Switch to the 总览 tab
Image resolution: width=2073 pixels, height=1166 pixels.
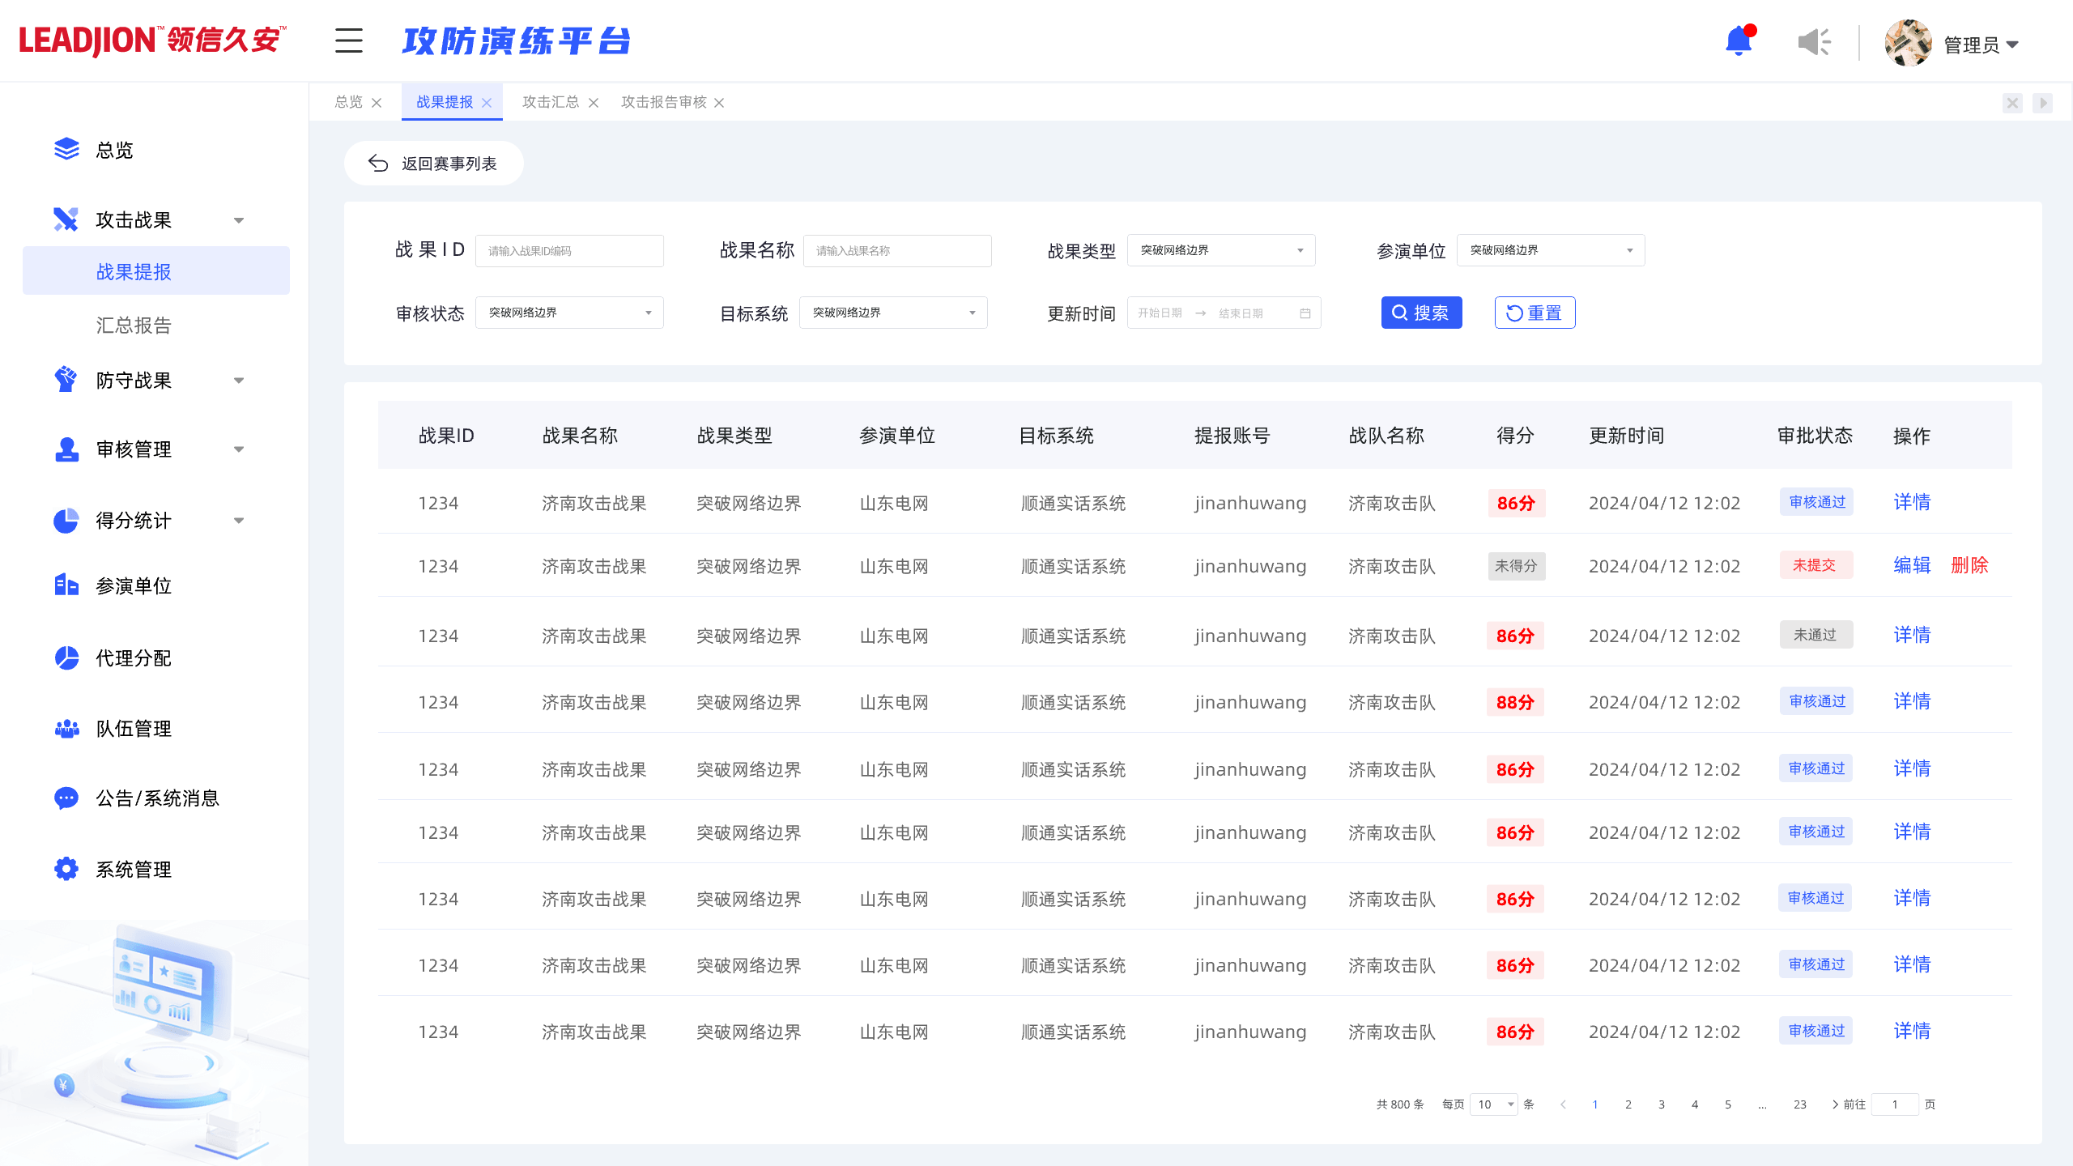[349, 102]
